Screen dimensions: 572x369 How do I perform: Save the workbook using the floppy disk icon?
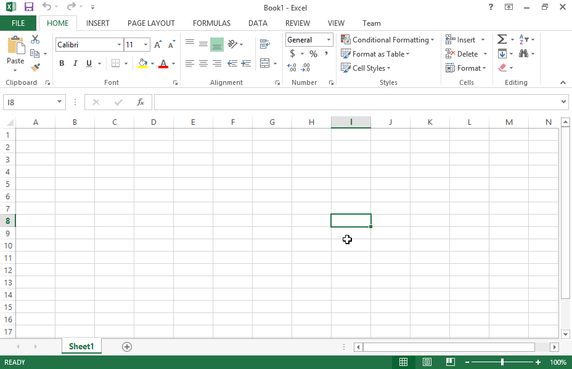click(29, 7)
